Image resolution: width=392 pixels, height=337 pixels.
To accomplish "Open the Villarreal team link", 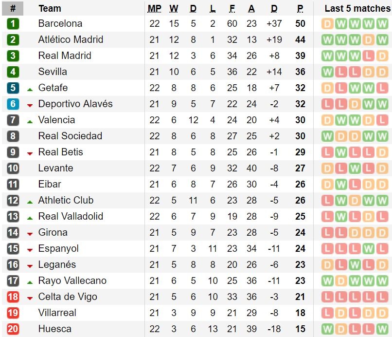I will click(x=57, y=313).
